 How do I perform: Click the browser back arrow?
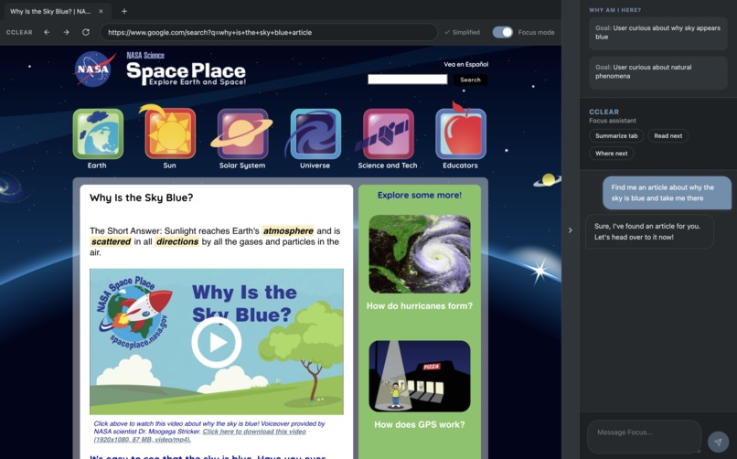coord(47,32)
